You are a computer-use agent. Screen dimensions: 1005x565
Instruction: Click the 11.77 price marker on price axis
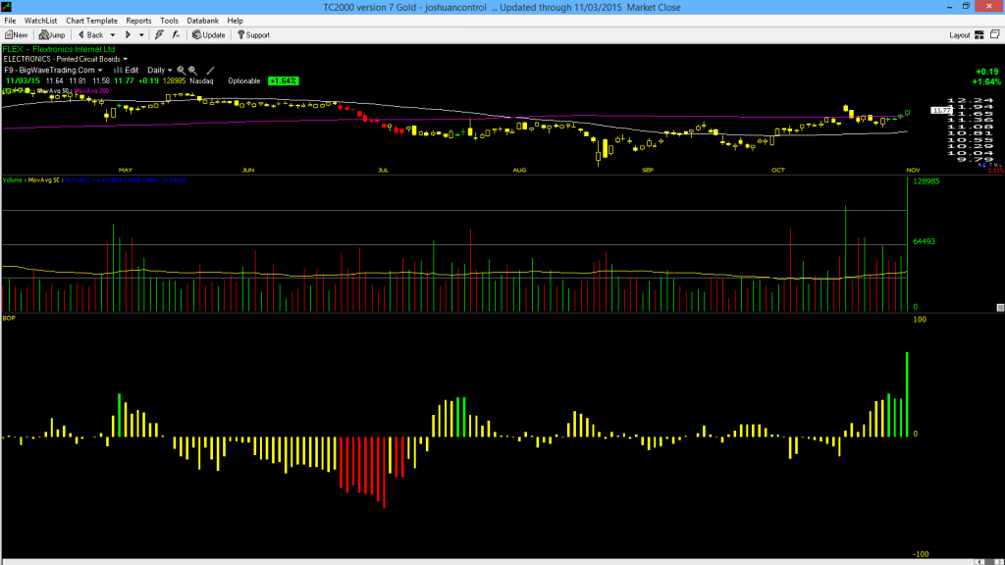coord(941,110)
